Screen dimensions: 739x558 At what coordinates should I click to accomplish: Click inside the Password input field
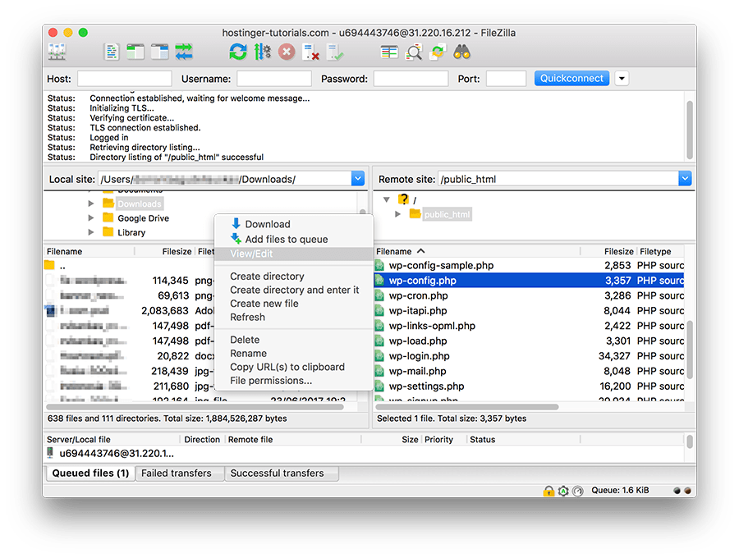pos(411,78)
